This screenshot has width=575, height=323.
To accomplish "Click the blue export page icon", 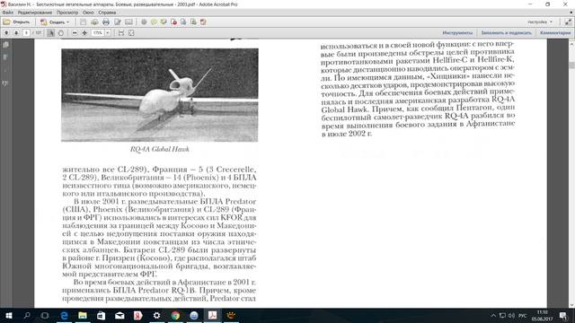I will [x=183, y=22].
